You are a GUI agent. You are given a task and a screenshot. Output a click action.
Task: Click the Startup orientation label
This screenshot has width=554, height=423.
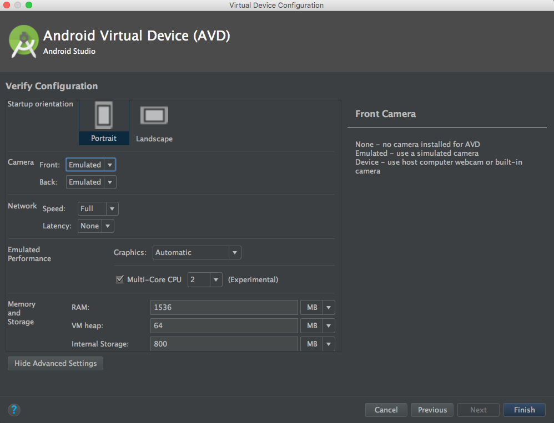[x=41, y=104]
